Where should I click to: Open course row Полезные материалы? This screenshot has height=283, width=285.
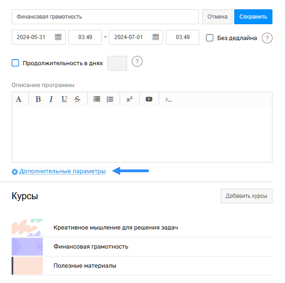point(142,266)
